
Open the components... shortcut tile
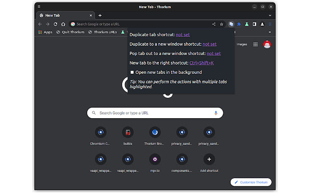click(x=182, y=163)
